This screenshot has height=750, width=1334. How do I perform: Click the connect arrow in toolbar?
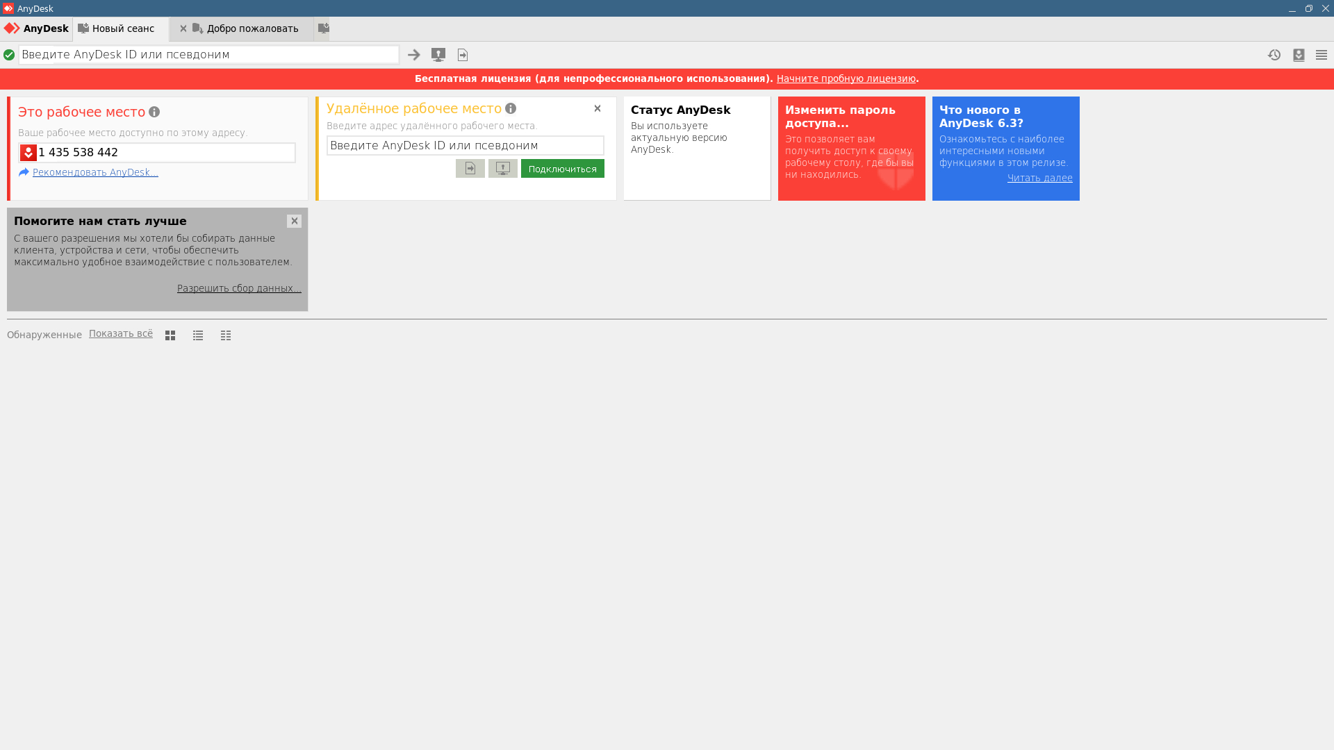tap(414, 55)
